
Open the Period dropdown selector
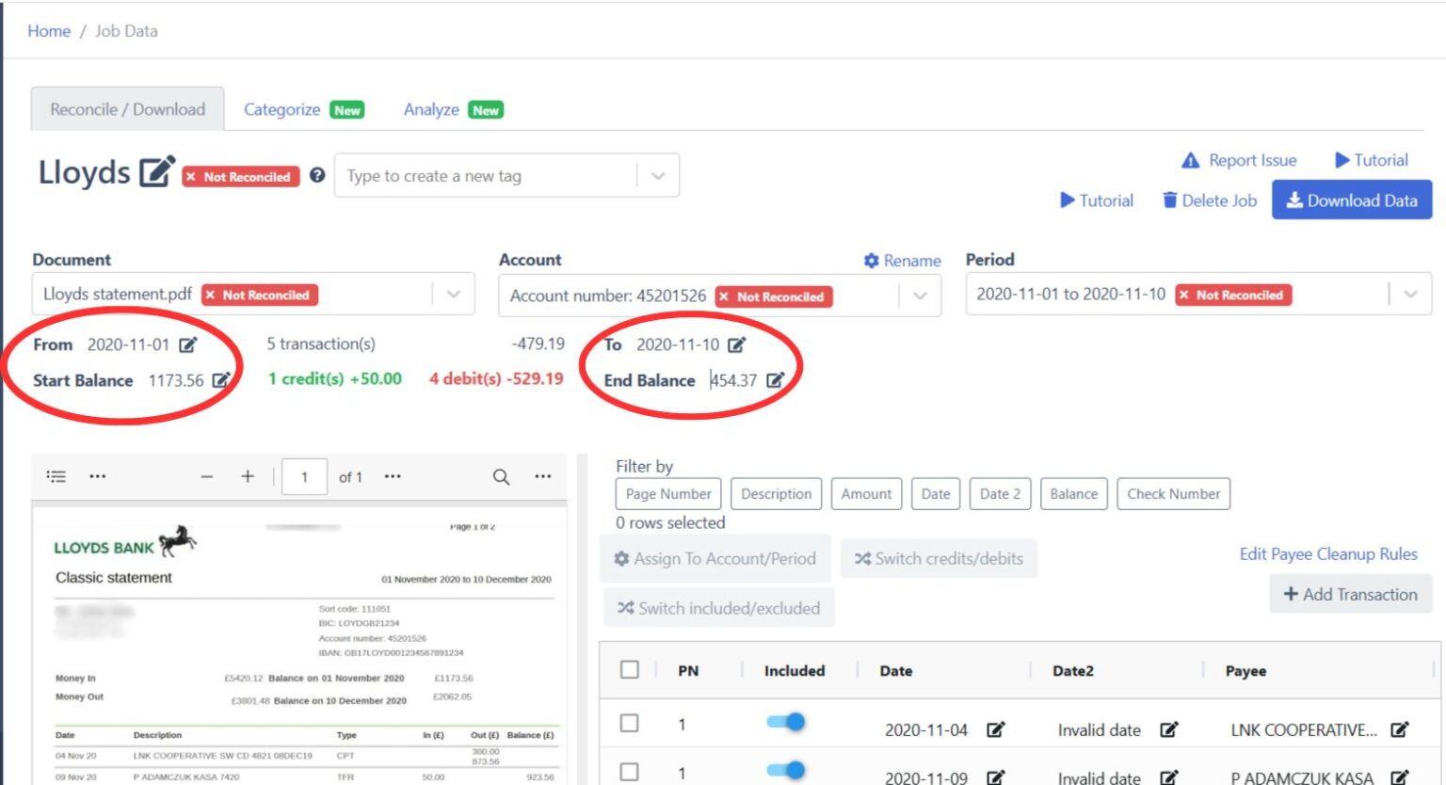click(x=1412, y=294)
